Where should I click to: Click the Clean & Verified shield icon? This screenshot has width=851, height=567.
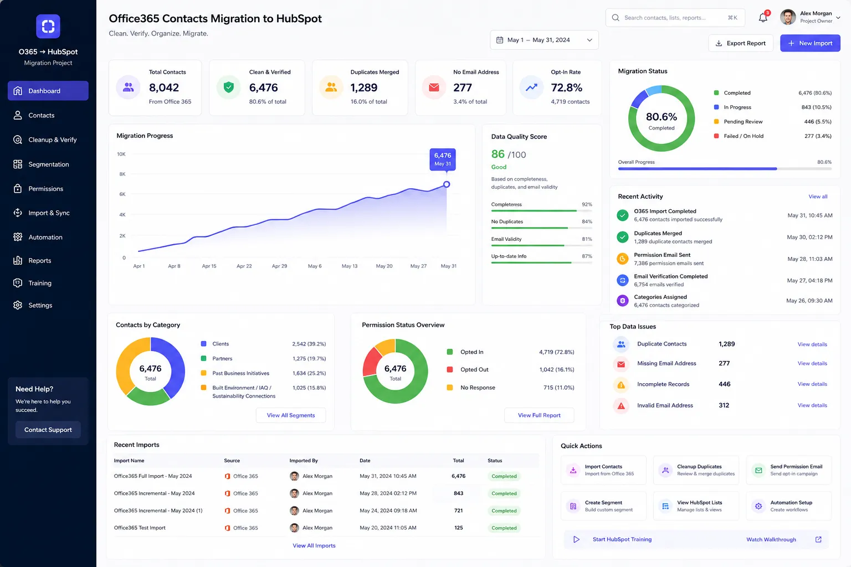[228, 87]
